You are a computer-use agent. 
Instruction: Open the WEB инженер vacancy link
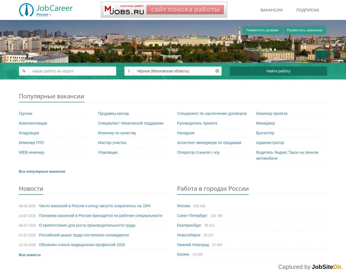pos(32,152)
